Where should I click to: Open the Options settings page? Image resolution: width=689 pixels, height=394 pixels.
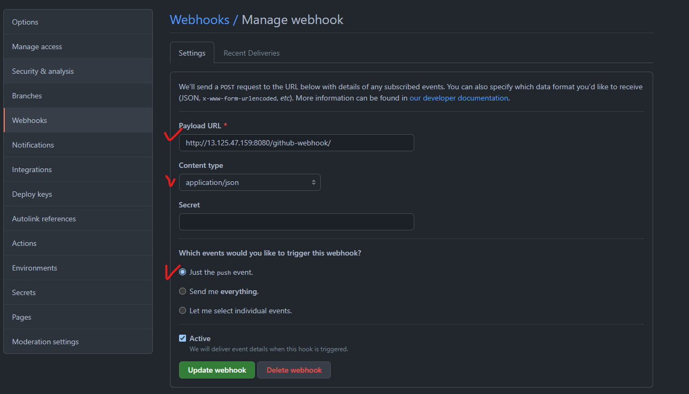[25, 22]
